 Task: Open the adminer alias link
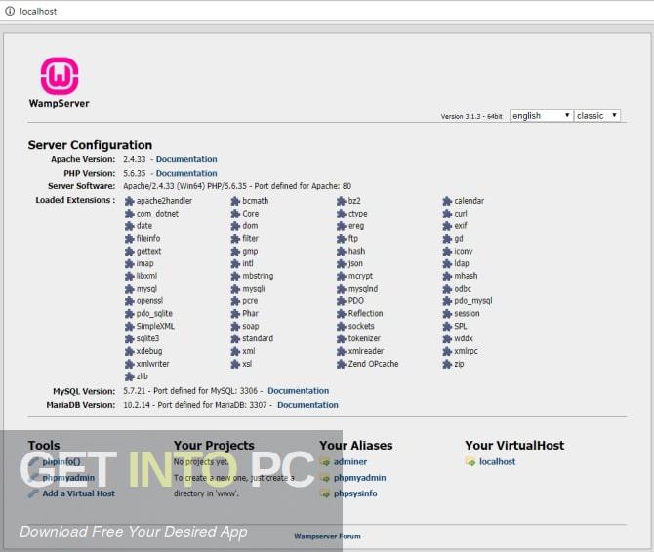click(x=350, y=461)
